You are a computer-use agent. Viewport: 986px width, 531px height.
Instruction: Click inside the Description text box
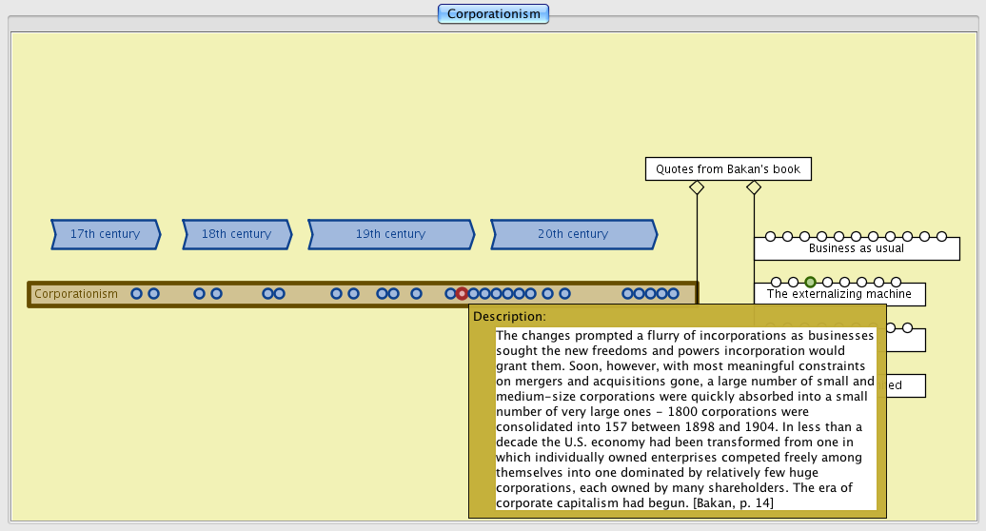[x=685, y=419]
